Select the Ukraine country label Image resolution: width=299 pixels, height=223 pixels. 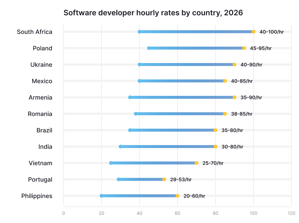point(41,65)
